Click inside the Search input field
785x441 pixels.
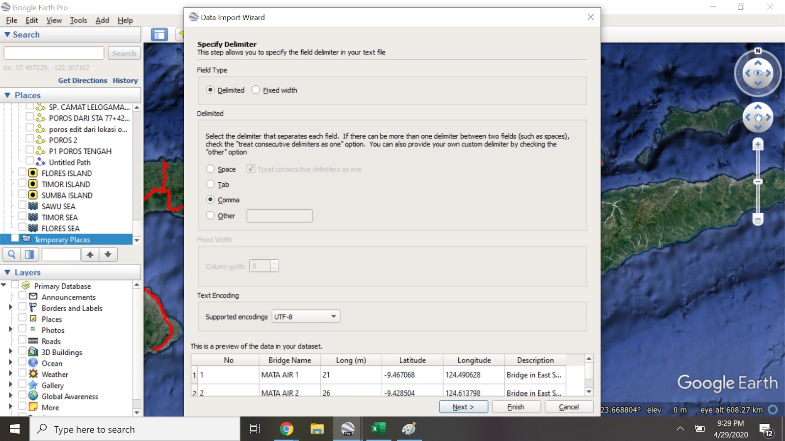coord(53,52)
